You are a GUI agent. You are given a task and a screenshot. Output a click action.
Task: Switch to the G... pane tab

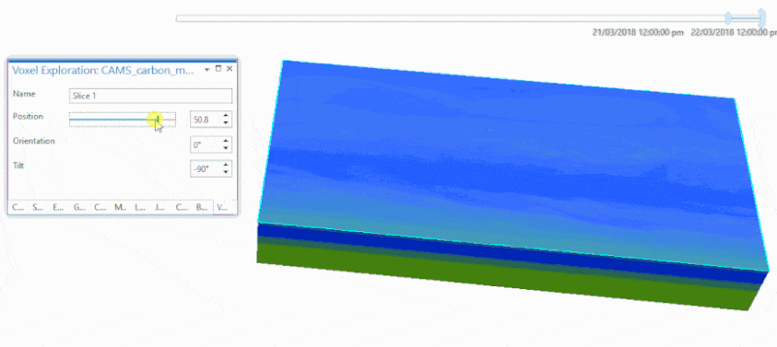[x=78, y=208]
